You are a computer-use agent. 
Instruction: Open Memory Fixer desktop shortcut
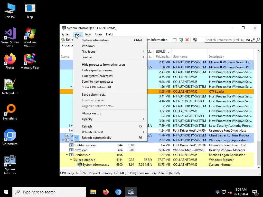(x=30, y=61)
